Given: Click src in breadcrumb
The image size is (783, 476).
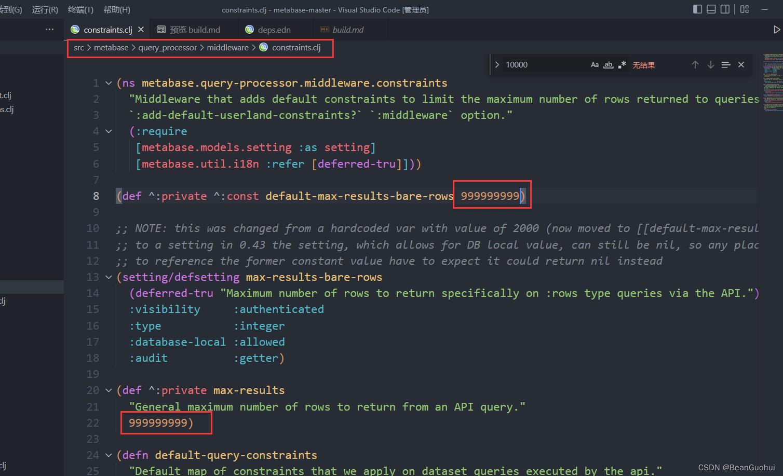Looking at the screenshot, I should point(79,48).
